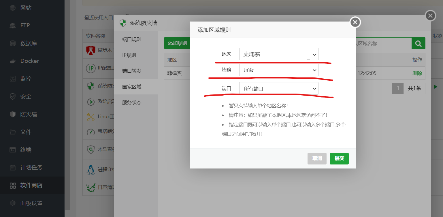
Task: Open the 网站 sidebar globe icon
Action: tap(13, 8)
